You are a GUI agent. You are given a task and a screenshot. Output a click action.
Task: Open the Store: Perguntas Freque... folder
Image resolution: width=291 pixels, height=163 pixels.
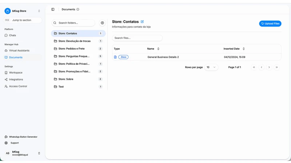[x=78, y=56]
